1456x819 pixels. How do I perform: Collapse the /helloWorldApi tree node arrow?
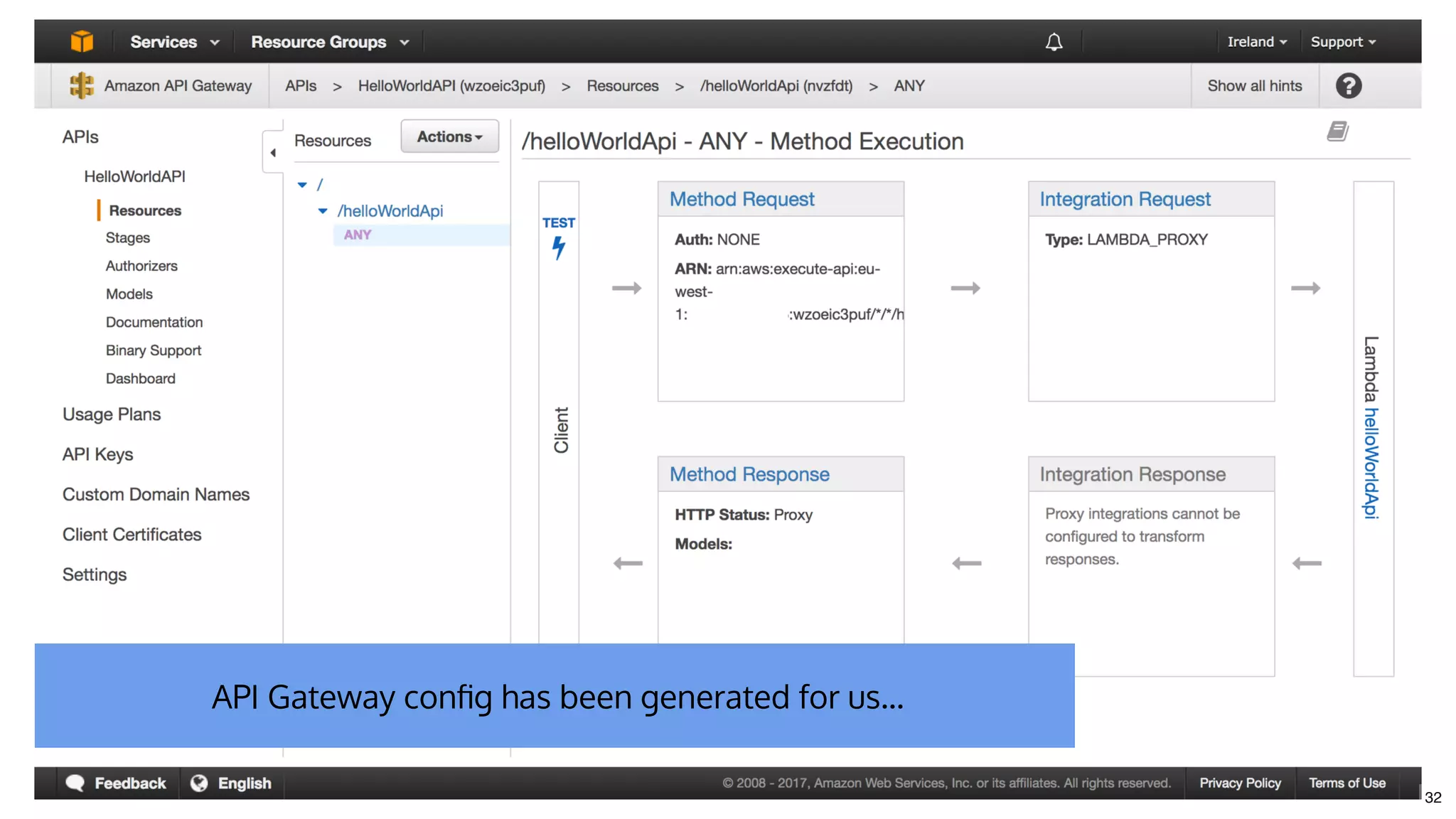tap(323, 211)
